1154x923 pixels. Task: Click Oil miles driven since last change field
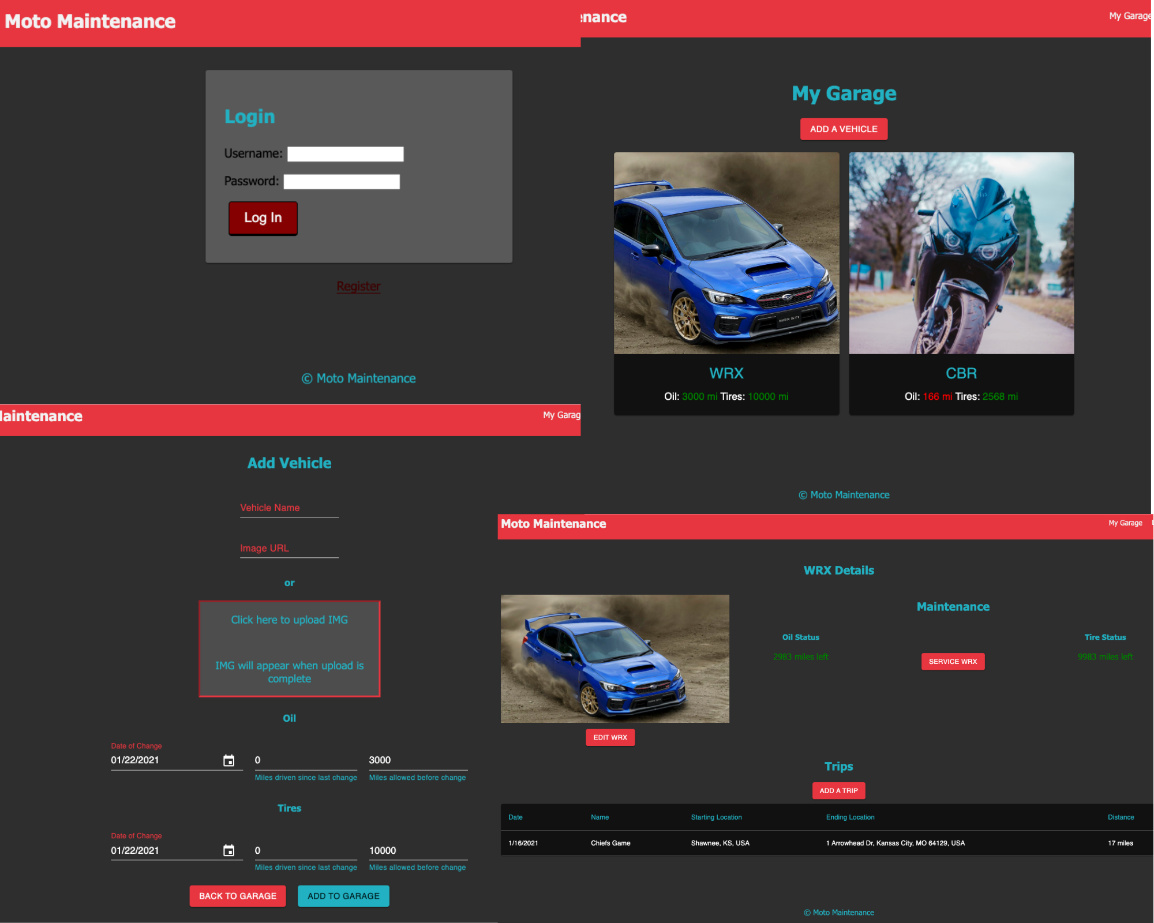click(x=306, y=760)
